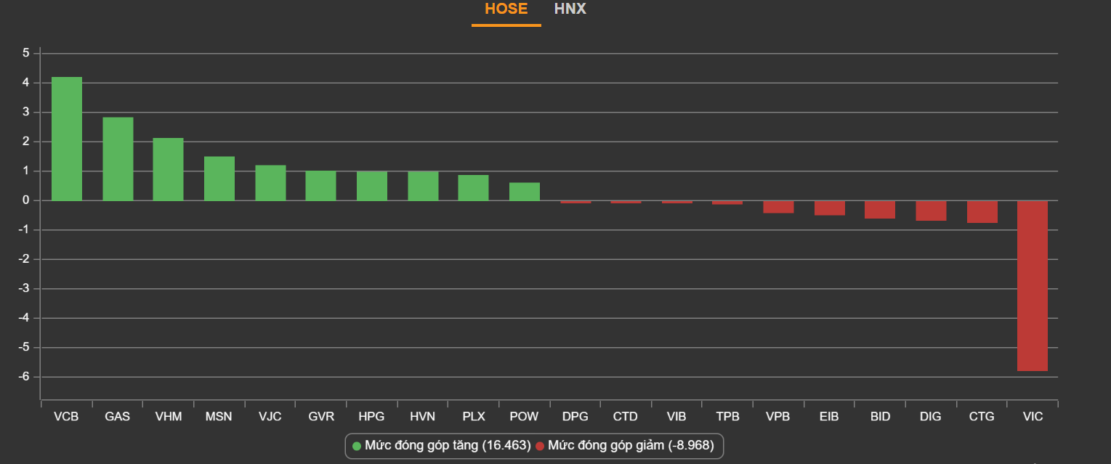Select the HOSE tab
Screen dimensions: 1111x464
(506, 9)
